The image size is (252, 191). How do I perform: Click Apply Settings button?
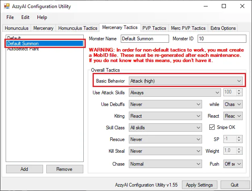pyautogui.click(x=199, y=185)
